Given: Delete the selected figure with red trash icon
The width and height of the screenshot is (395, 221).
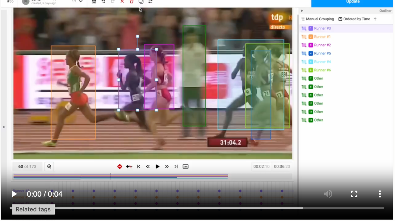Looking at the screenshot, I should point(131,2).
